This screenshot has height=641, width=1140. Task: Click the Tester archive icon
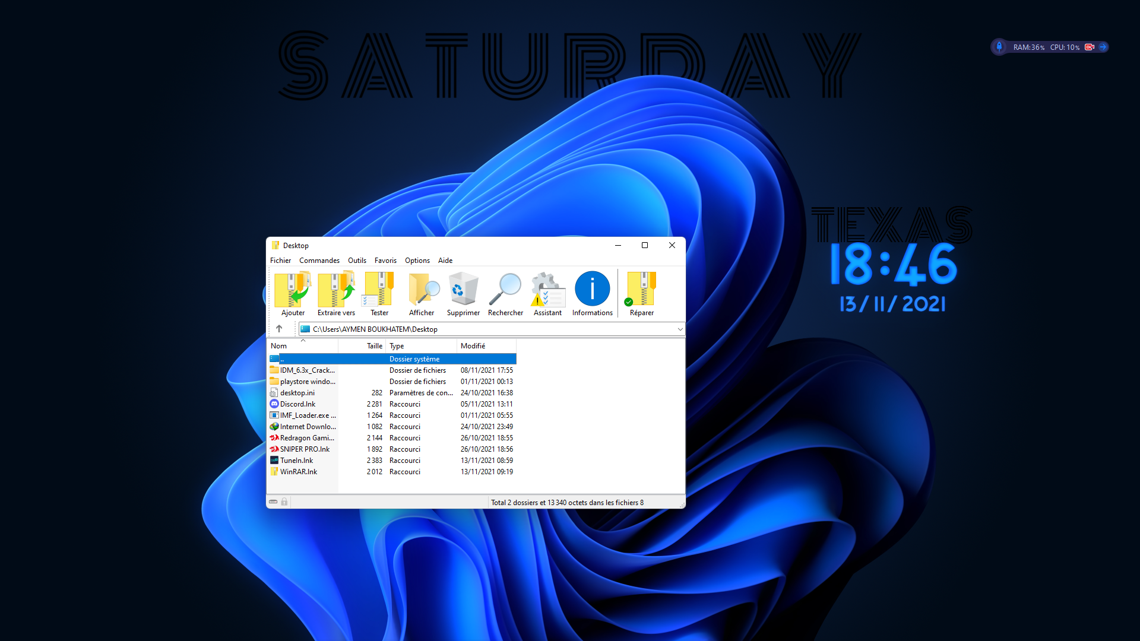click(379, 290)
